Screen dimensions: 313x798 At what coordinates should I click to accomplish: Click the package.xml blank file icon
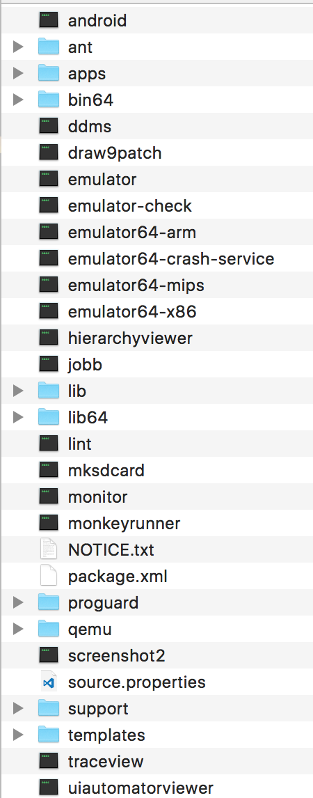click(49, 576)
